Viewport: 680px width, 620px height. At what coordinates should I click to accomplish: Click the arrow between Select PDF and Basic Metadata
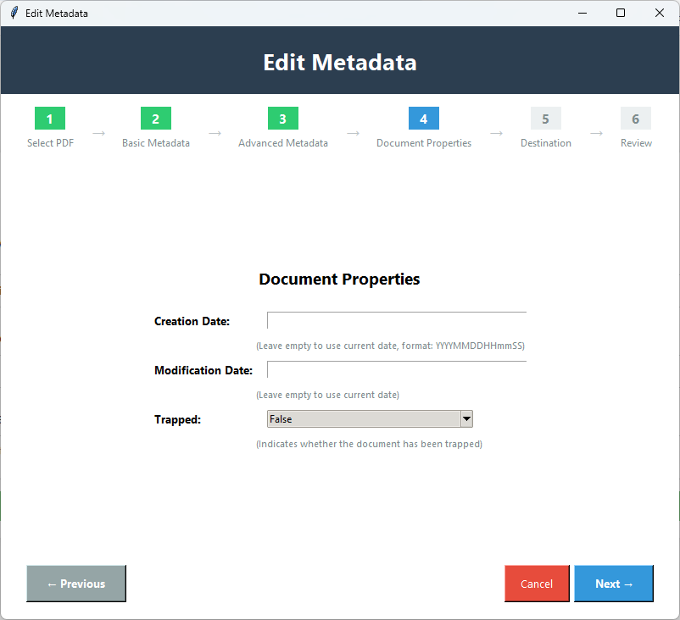click(98, 132)
